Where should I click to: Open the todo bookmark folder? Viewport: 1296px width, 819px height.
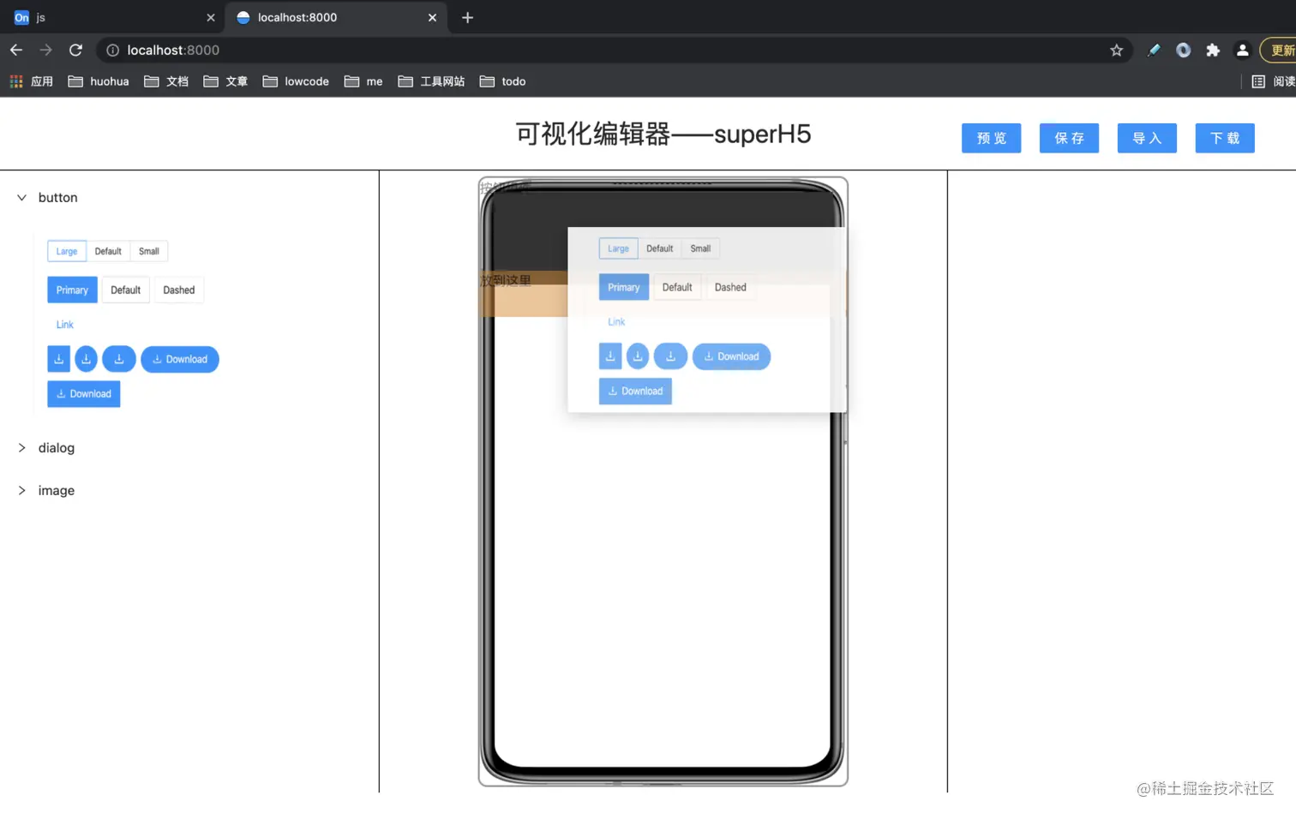(503, 81)
